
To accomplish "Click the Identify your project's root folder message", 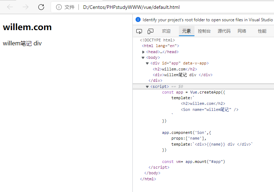I will [208, 20].
